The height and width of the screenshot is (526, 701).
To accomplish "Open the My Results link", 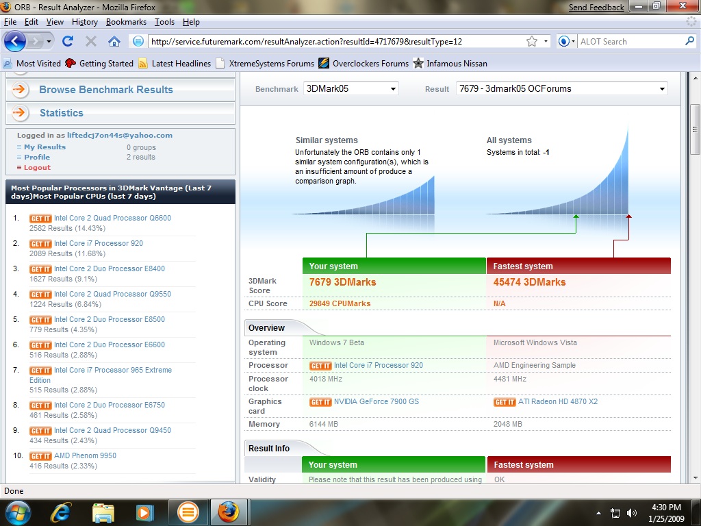I will (44, 147).
